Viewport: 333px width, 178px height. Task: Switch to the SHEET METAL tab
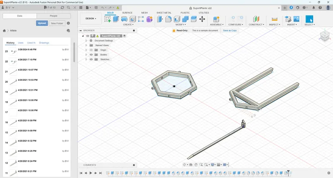point(164,13)
